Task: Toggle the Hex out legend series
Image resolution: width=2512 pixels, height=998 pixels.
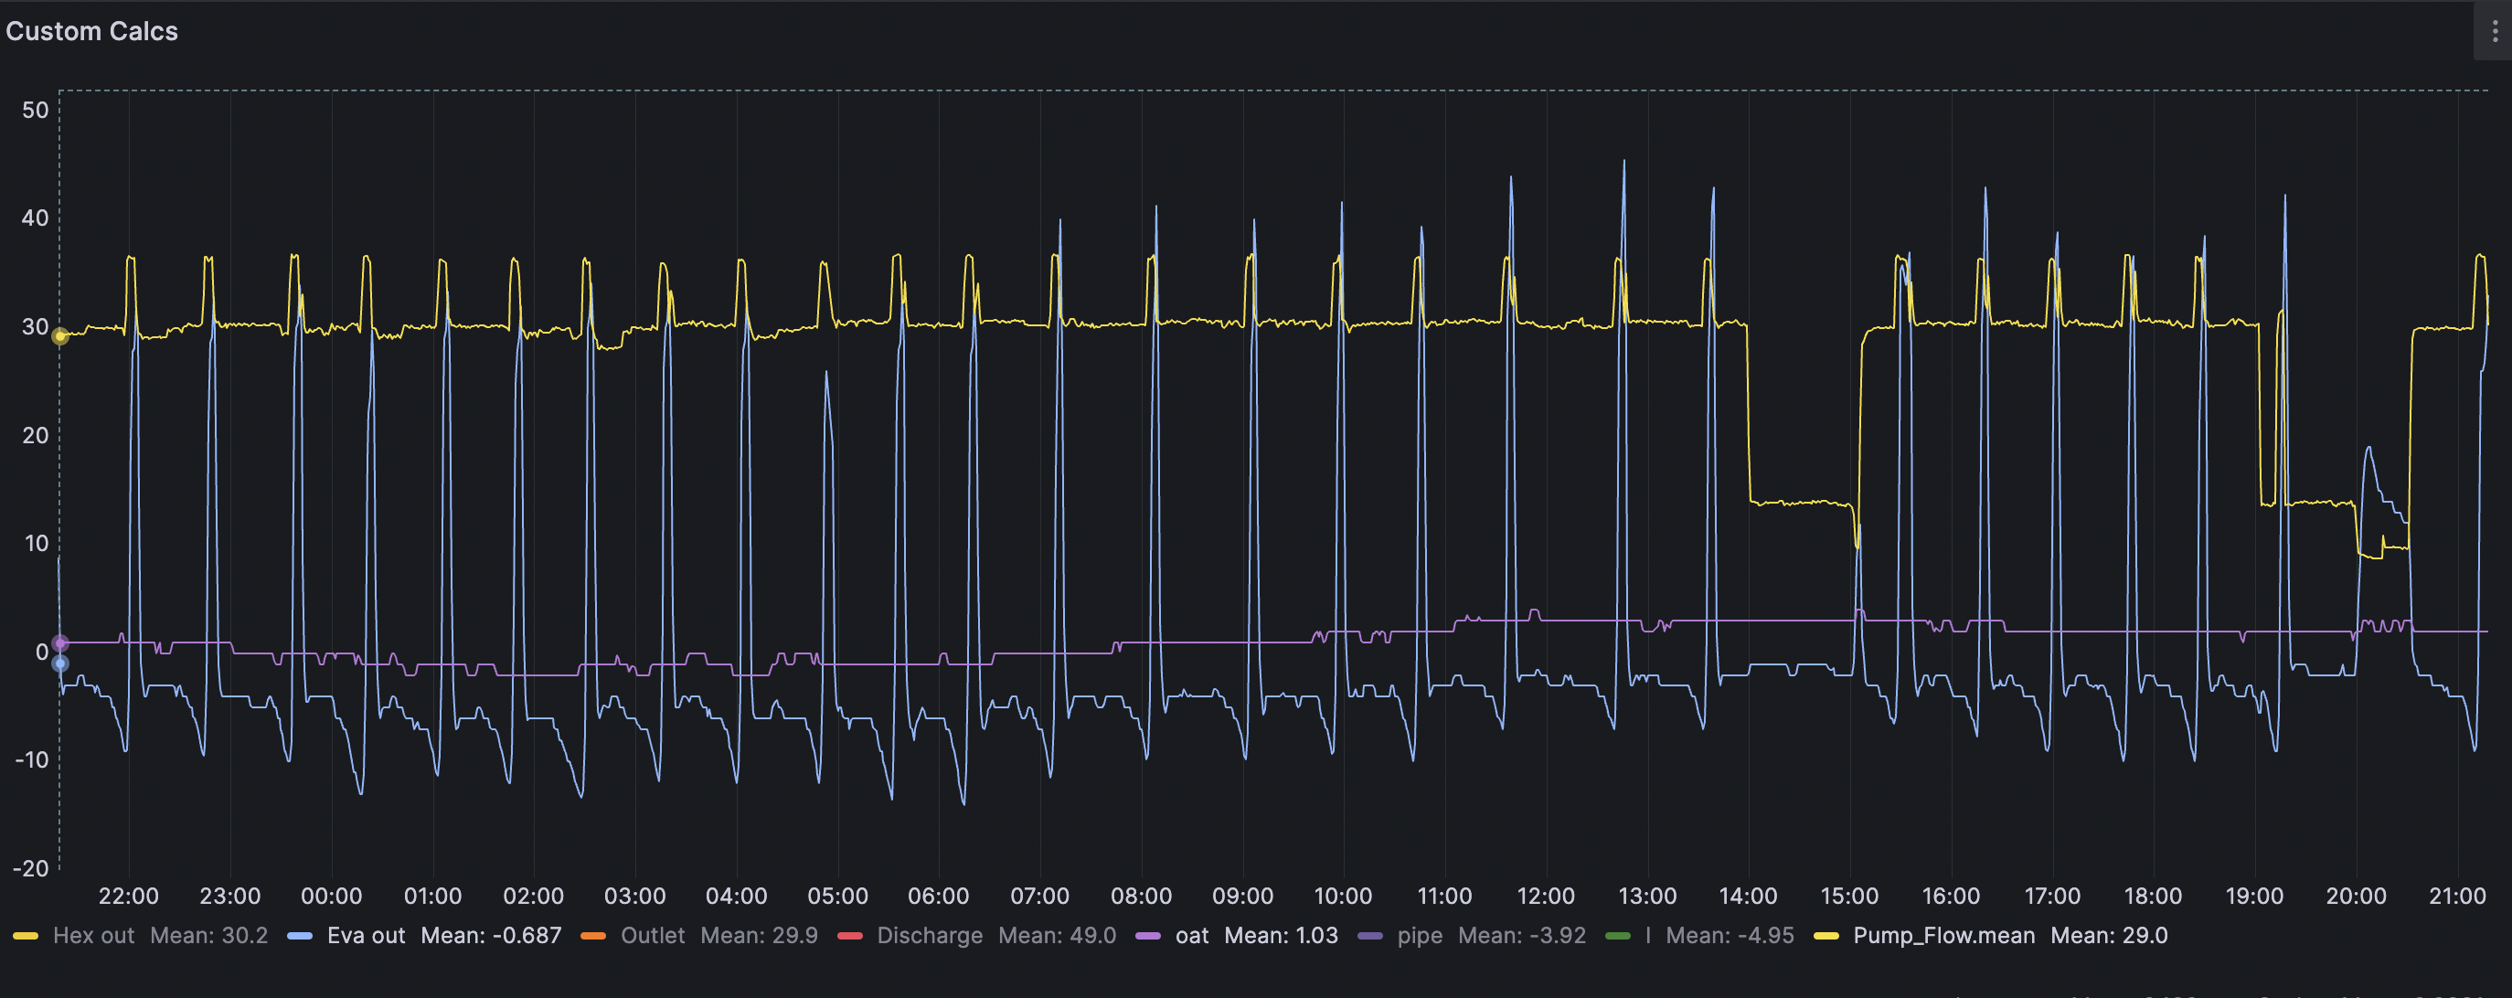Action: pos(93,936)
